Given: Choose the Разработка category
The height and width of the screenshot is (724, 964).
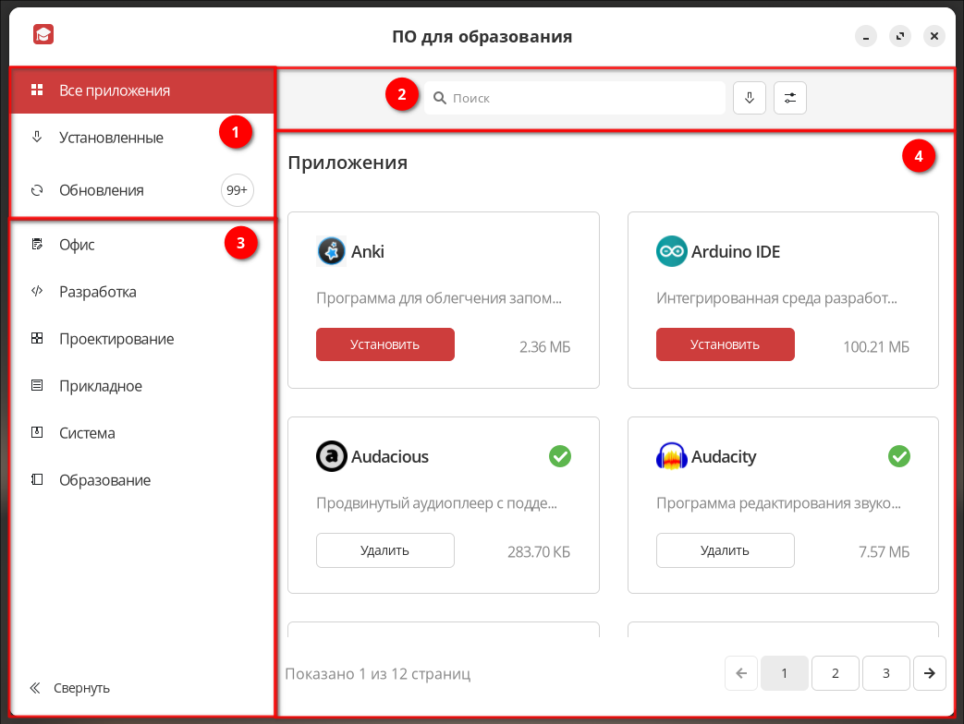Looking at the screenshot, I should pyautogui.click(x=97, y=292).
